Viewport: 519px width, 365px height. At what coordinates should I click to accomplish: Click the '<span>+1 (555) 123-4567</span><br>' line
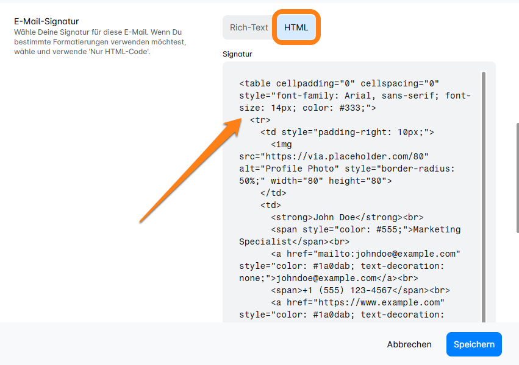[360, 290]
